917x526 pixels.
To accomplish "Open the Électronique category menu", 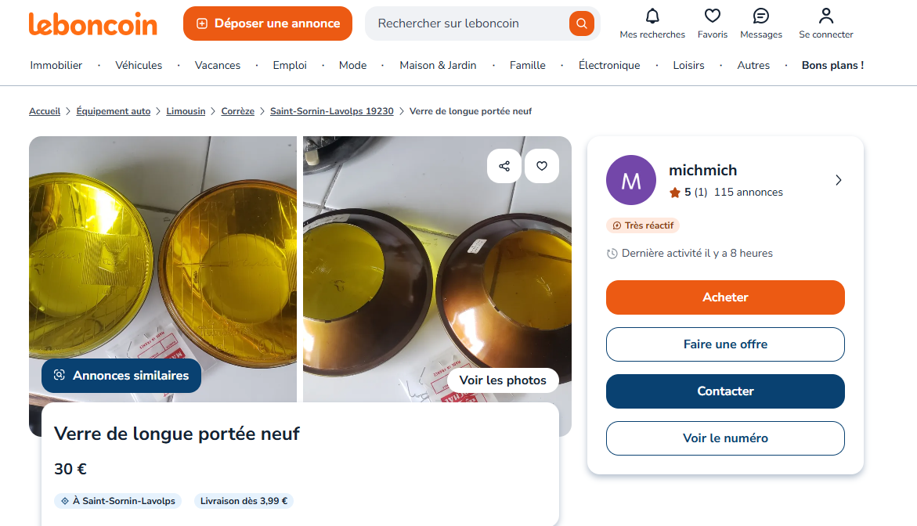I will pyautogui.click(x=609, y=66).
